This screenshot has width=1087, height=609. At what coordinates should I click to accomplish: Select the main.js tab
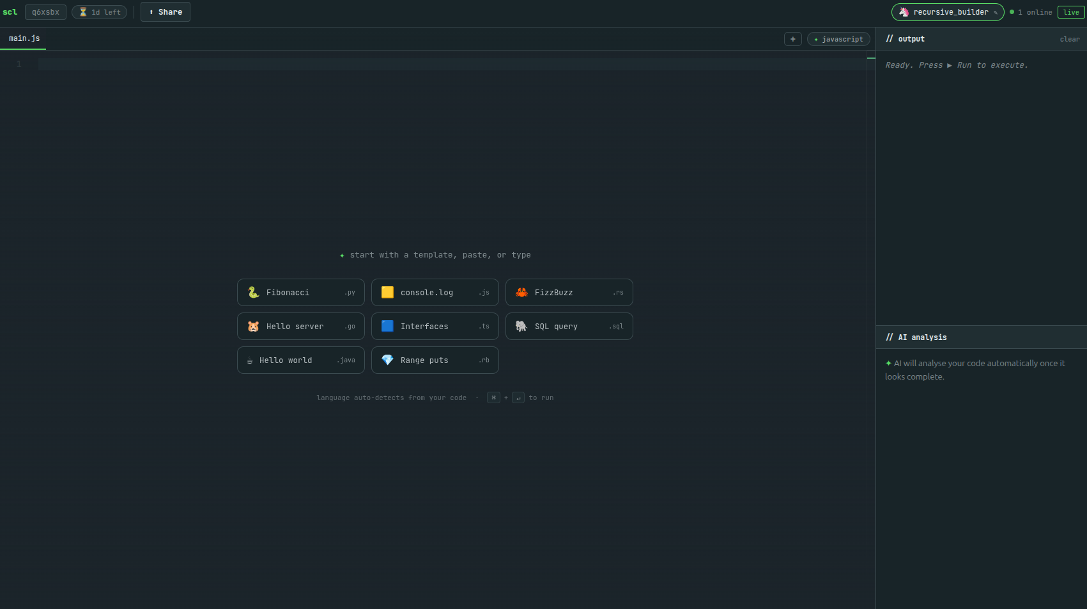[24, 38]
